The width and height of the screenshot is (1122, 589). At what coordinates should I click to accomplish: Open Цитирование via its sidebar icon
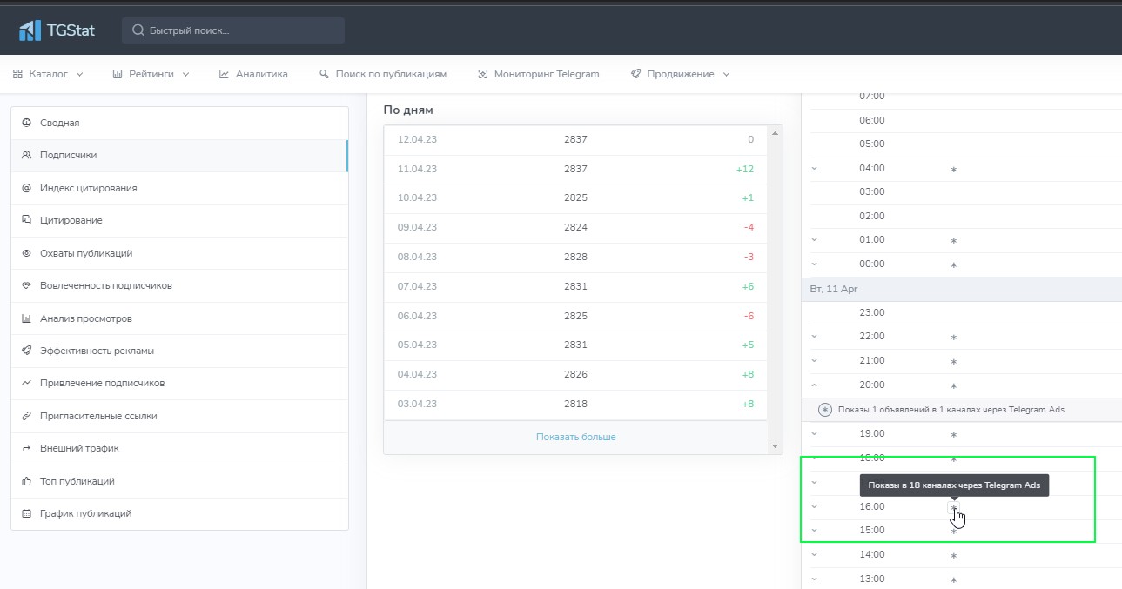click(x=26, y=220)
